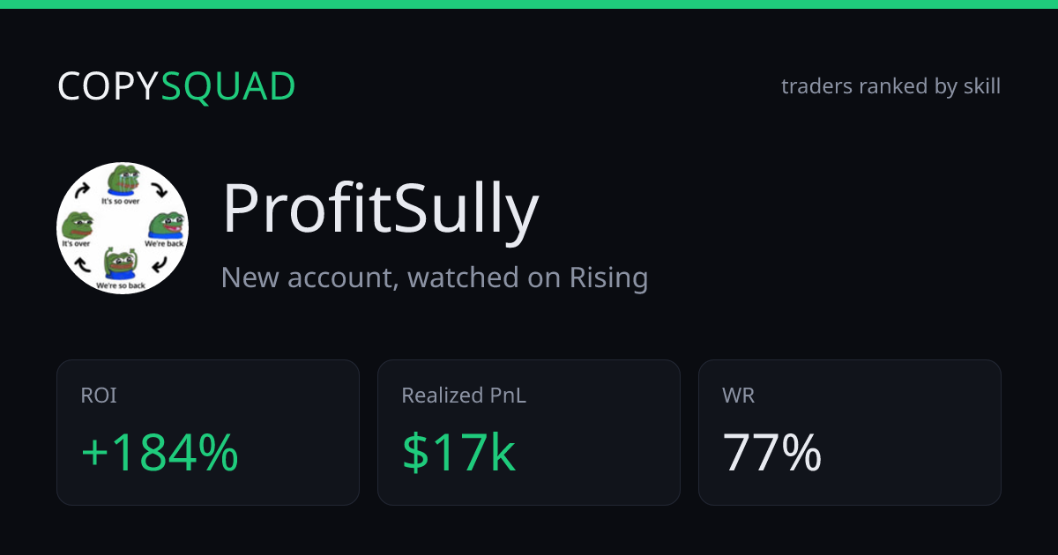Image resolution: width=1058 pixels, height=555 pixels.
Task: Select the ProfitSully trader name
Action: (x=380, y=211)
